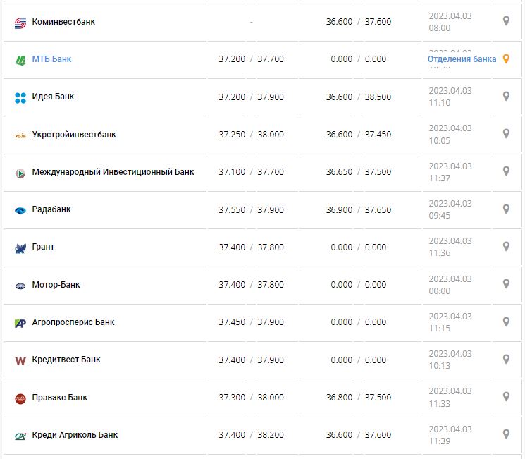Open the МТБ Банк link
Viewport: 525px width, 459px height.
[x=51, y=59]
